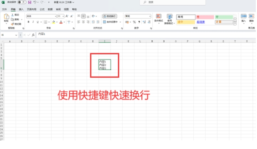Toggle the Wrap Text button
257x149 pixels.
click(110, 16)
